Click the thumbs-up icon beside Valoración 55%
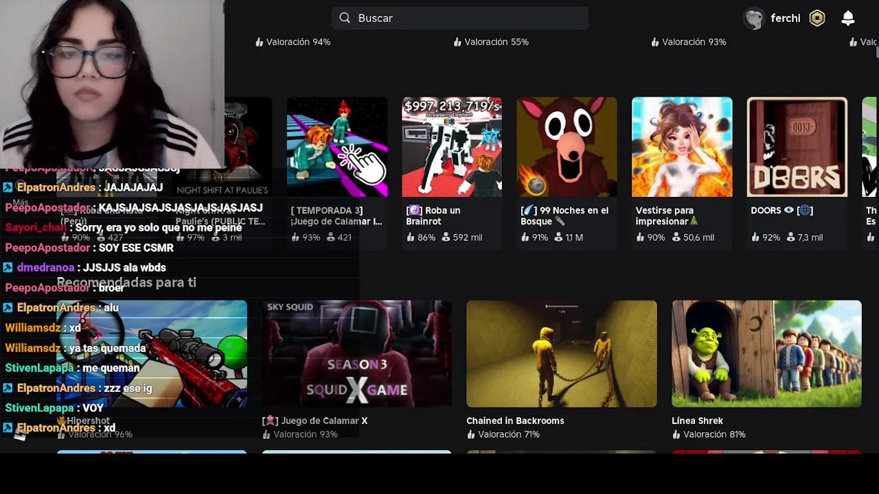 point(457,42)
